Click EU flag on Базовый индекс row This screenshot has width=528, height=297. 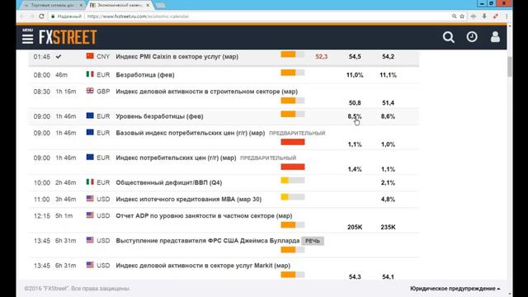(x=90, y=132)
